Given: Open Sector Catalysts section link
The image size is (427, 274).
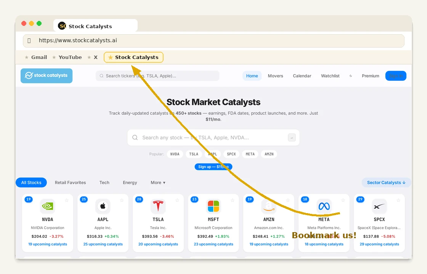Looking at the screenshot, I should pyautogui.click(x=386, y=183).
